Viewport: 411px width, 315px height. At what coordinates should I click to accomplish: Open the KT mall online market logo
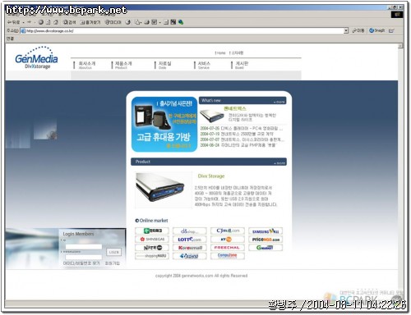(x=228, y=240)
